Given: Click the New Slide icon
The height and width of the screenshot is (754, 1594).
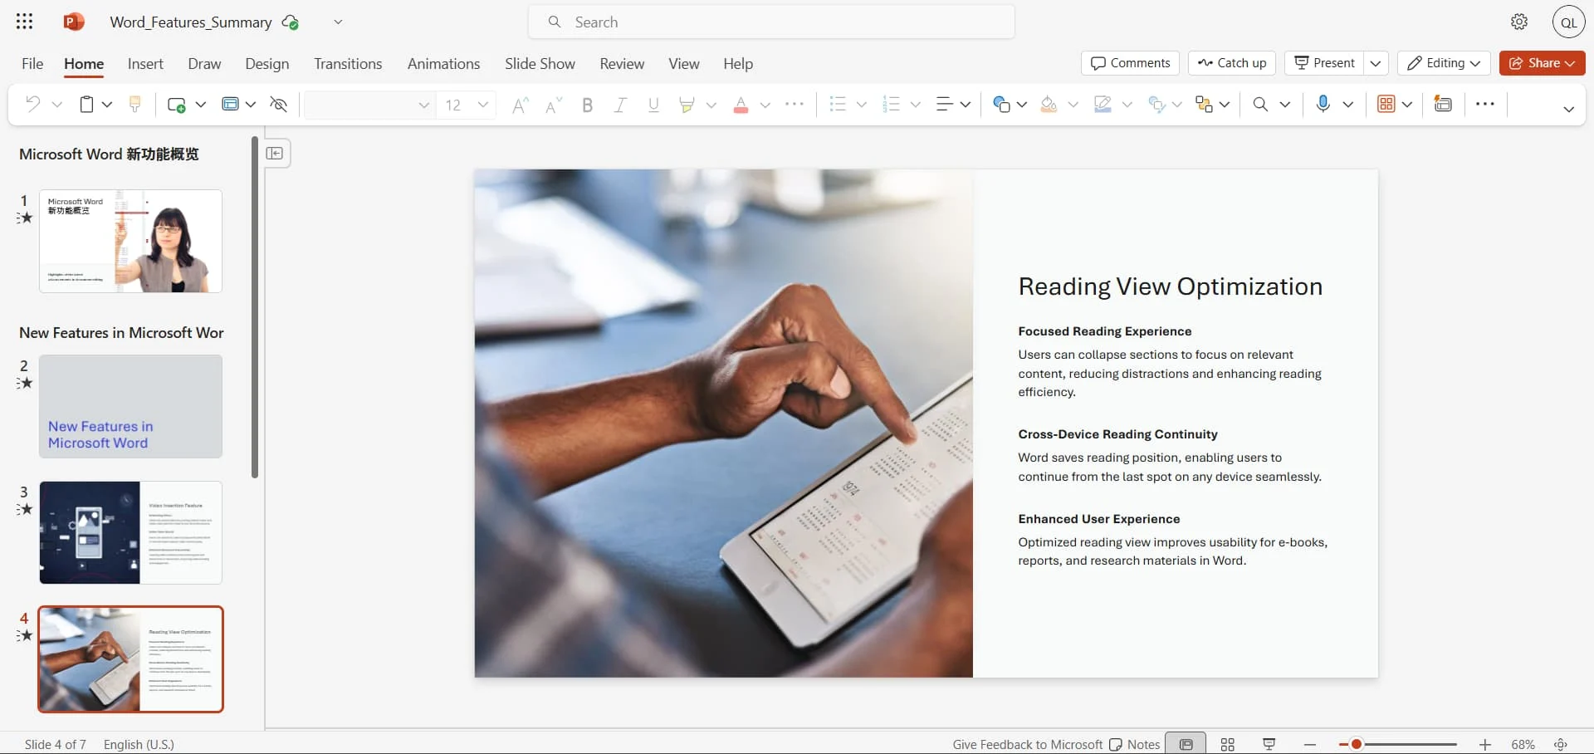Looking at the screenshot, I should point(176,104).
